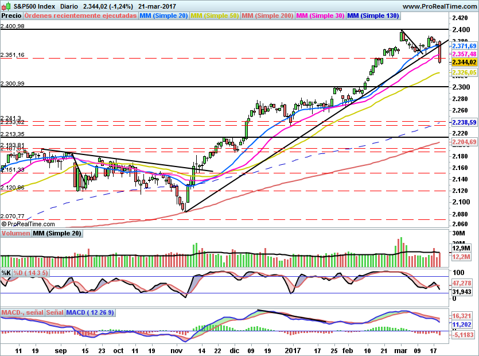The image size is (479, 356).
Task: Click the MM (Simple 130) legend label
Action: [x=373, y=16]
